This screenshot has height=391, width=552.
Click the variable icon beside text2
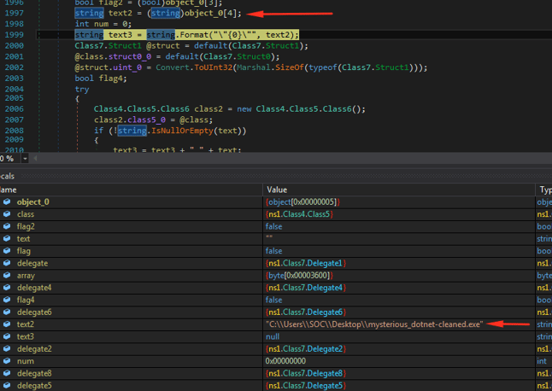pyautogui.click(x=7, y=324)
